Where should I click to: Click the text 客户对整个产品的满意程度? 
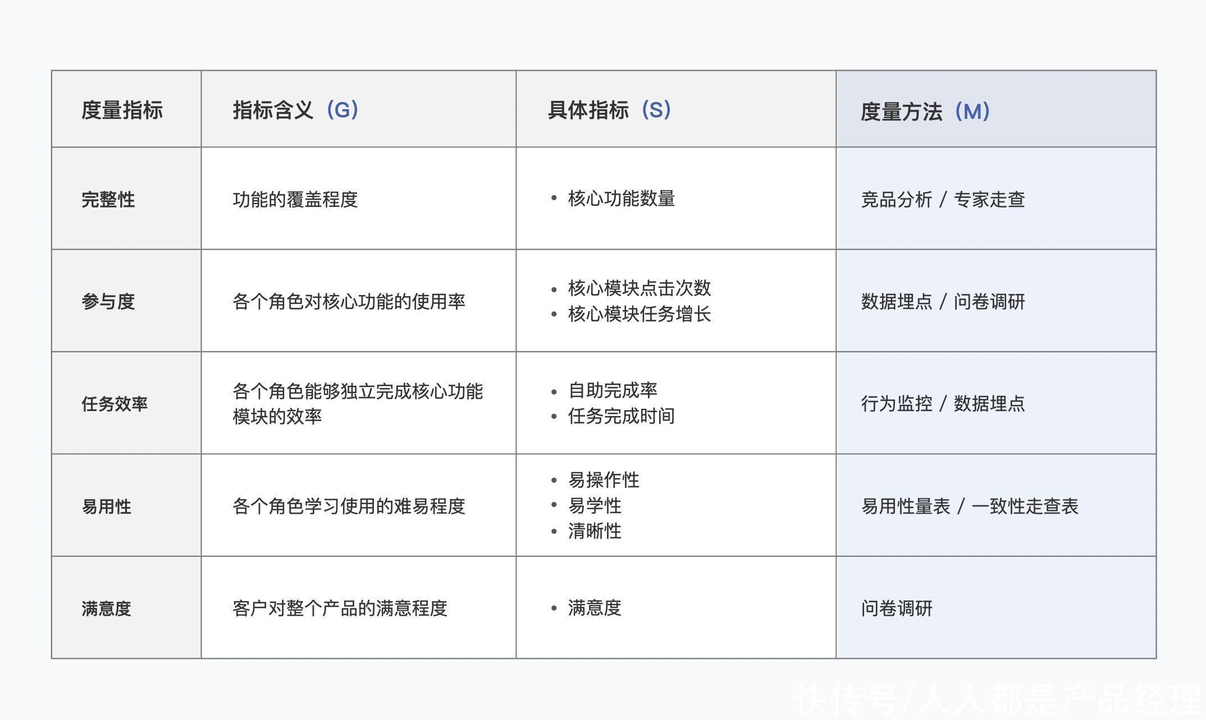click(x=340, y=608)
